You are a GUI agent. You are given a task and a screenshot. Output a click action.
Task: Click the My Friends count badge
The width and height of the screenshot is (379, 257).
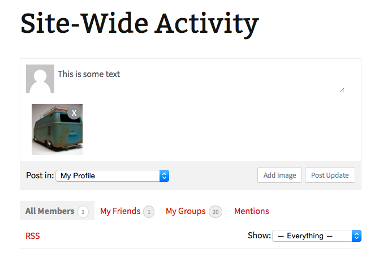click(149, 212)
